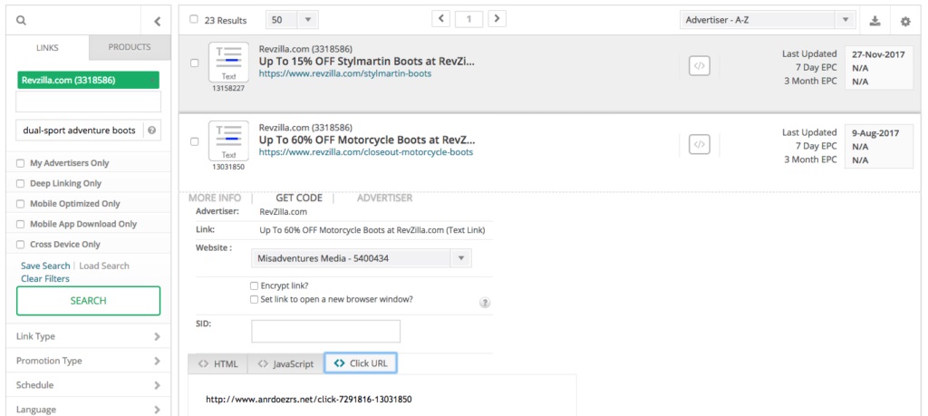Image resolution: width=928 pixels, height=416 pixels.
Task: Go to the next results page arrow
Action: pyautogui.click(x=498, y=19)
